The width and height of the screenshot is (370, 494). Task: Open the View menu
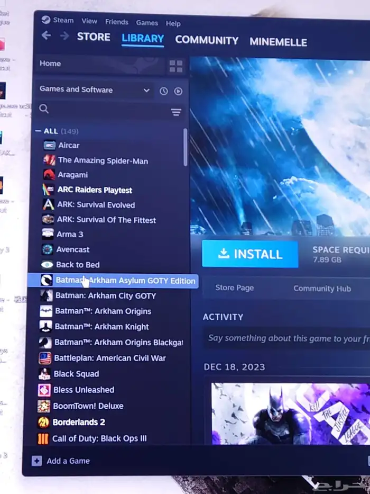pyautogui.click(x=89, y=21)
